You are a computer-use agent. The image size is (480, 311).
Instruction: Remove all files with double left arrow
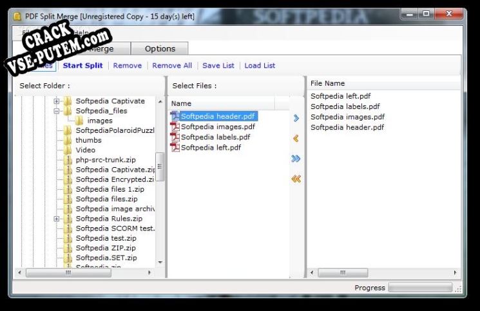point(296,179)
